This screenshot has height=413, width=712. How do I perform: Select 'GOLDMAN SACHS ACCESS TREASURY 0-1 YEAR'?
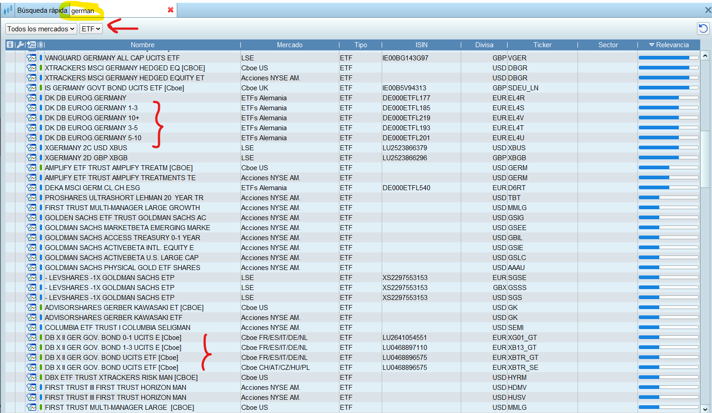(x=123, y=237)
